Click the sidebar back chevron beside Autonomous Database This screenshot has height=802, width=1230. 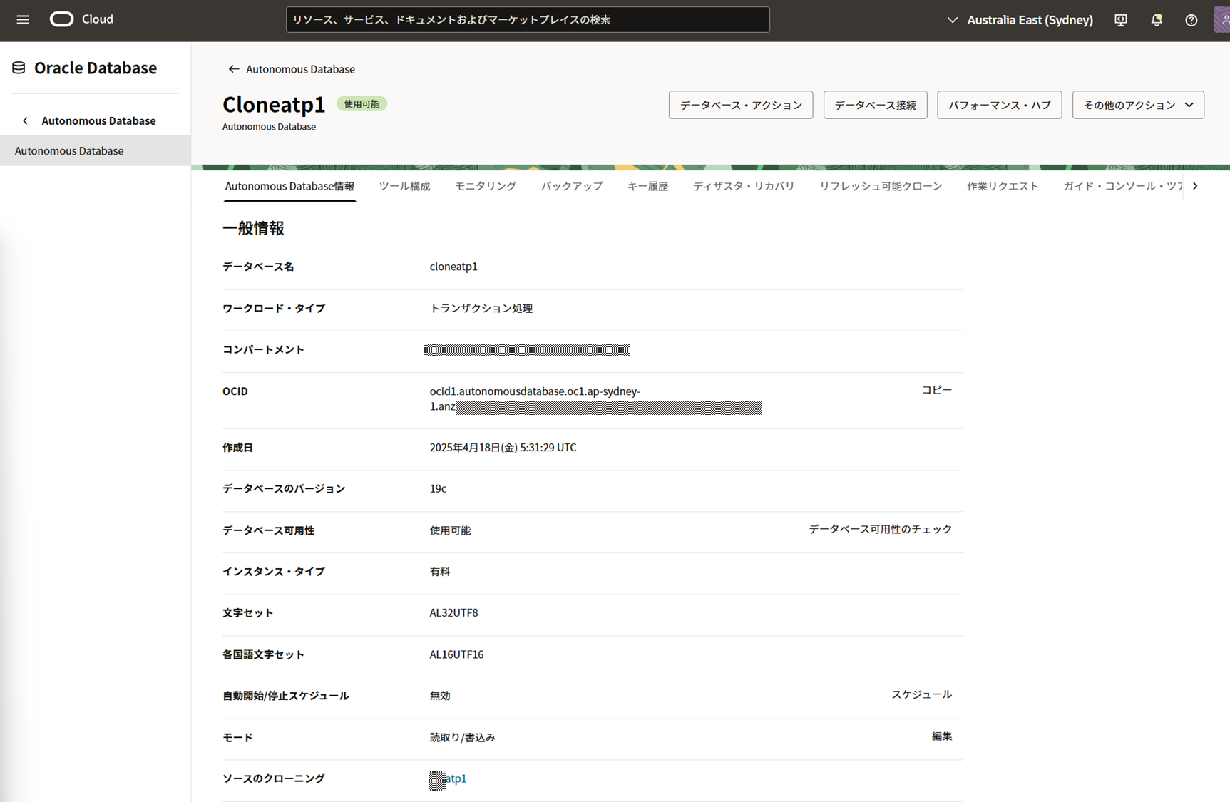26,120
